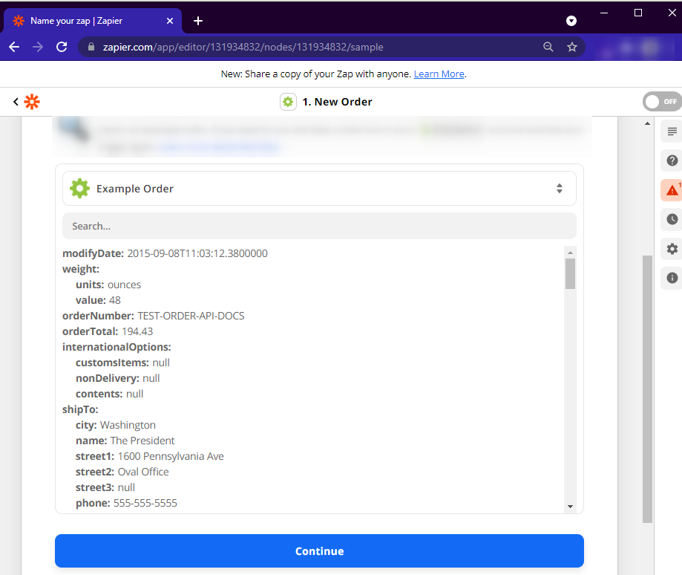Close the 'Name your zap' tab
Screen dimensions: 682x575
[x=170, y=21]
